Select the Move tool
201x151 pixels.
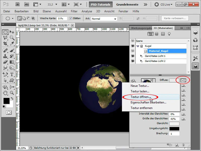pyautogui.click(x=12, y=32)
